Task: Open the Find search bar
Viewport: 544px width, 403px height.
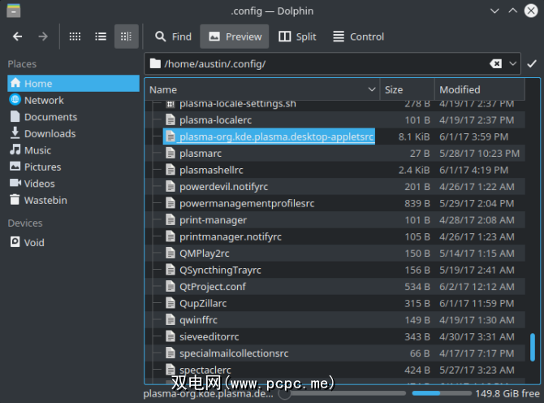Action: 173,37
